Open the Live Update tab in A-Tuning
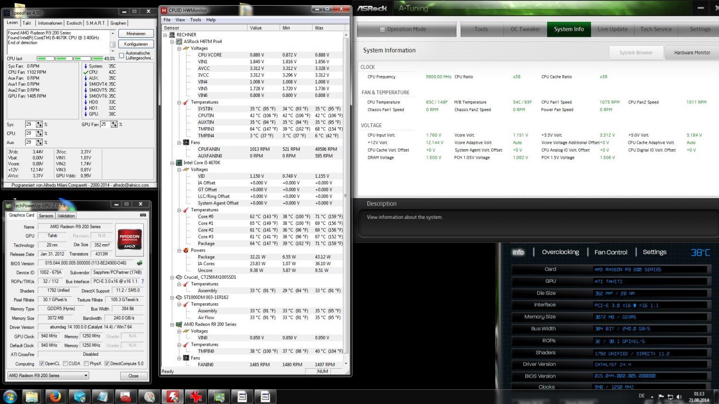Screen dimensions: 719x404 tap(612, 29)
